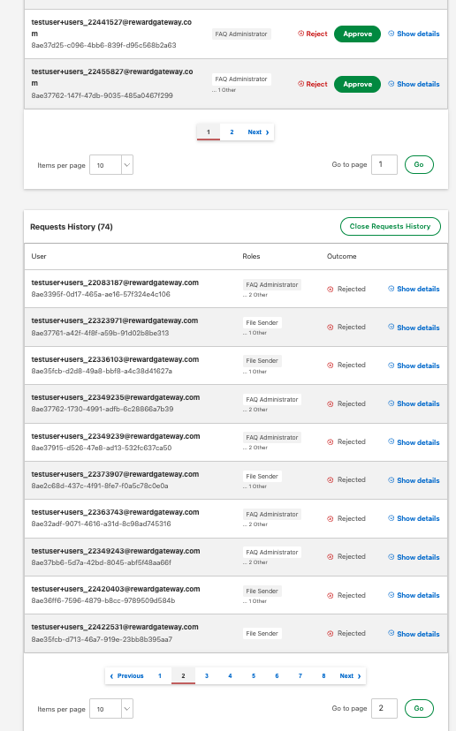Show details for user 22420403
The height and width of the screenshot is (731, 456).
tap(414, 595)
